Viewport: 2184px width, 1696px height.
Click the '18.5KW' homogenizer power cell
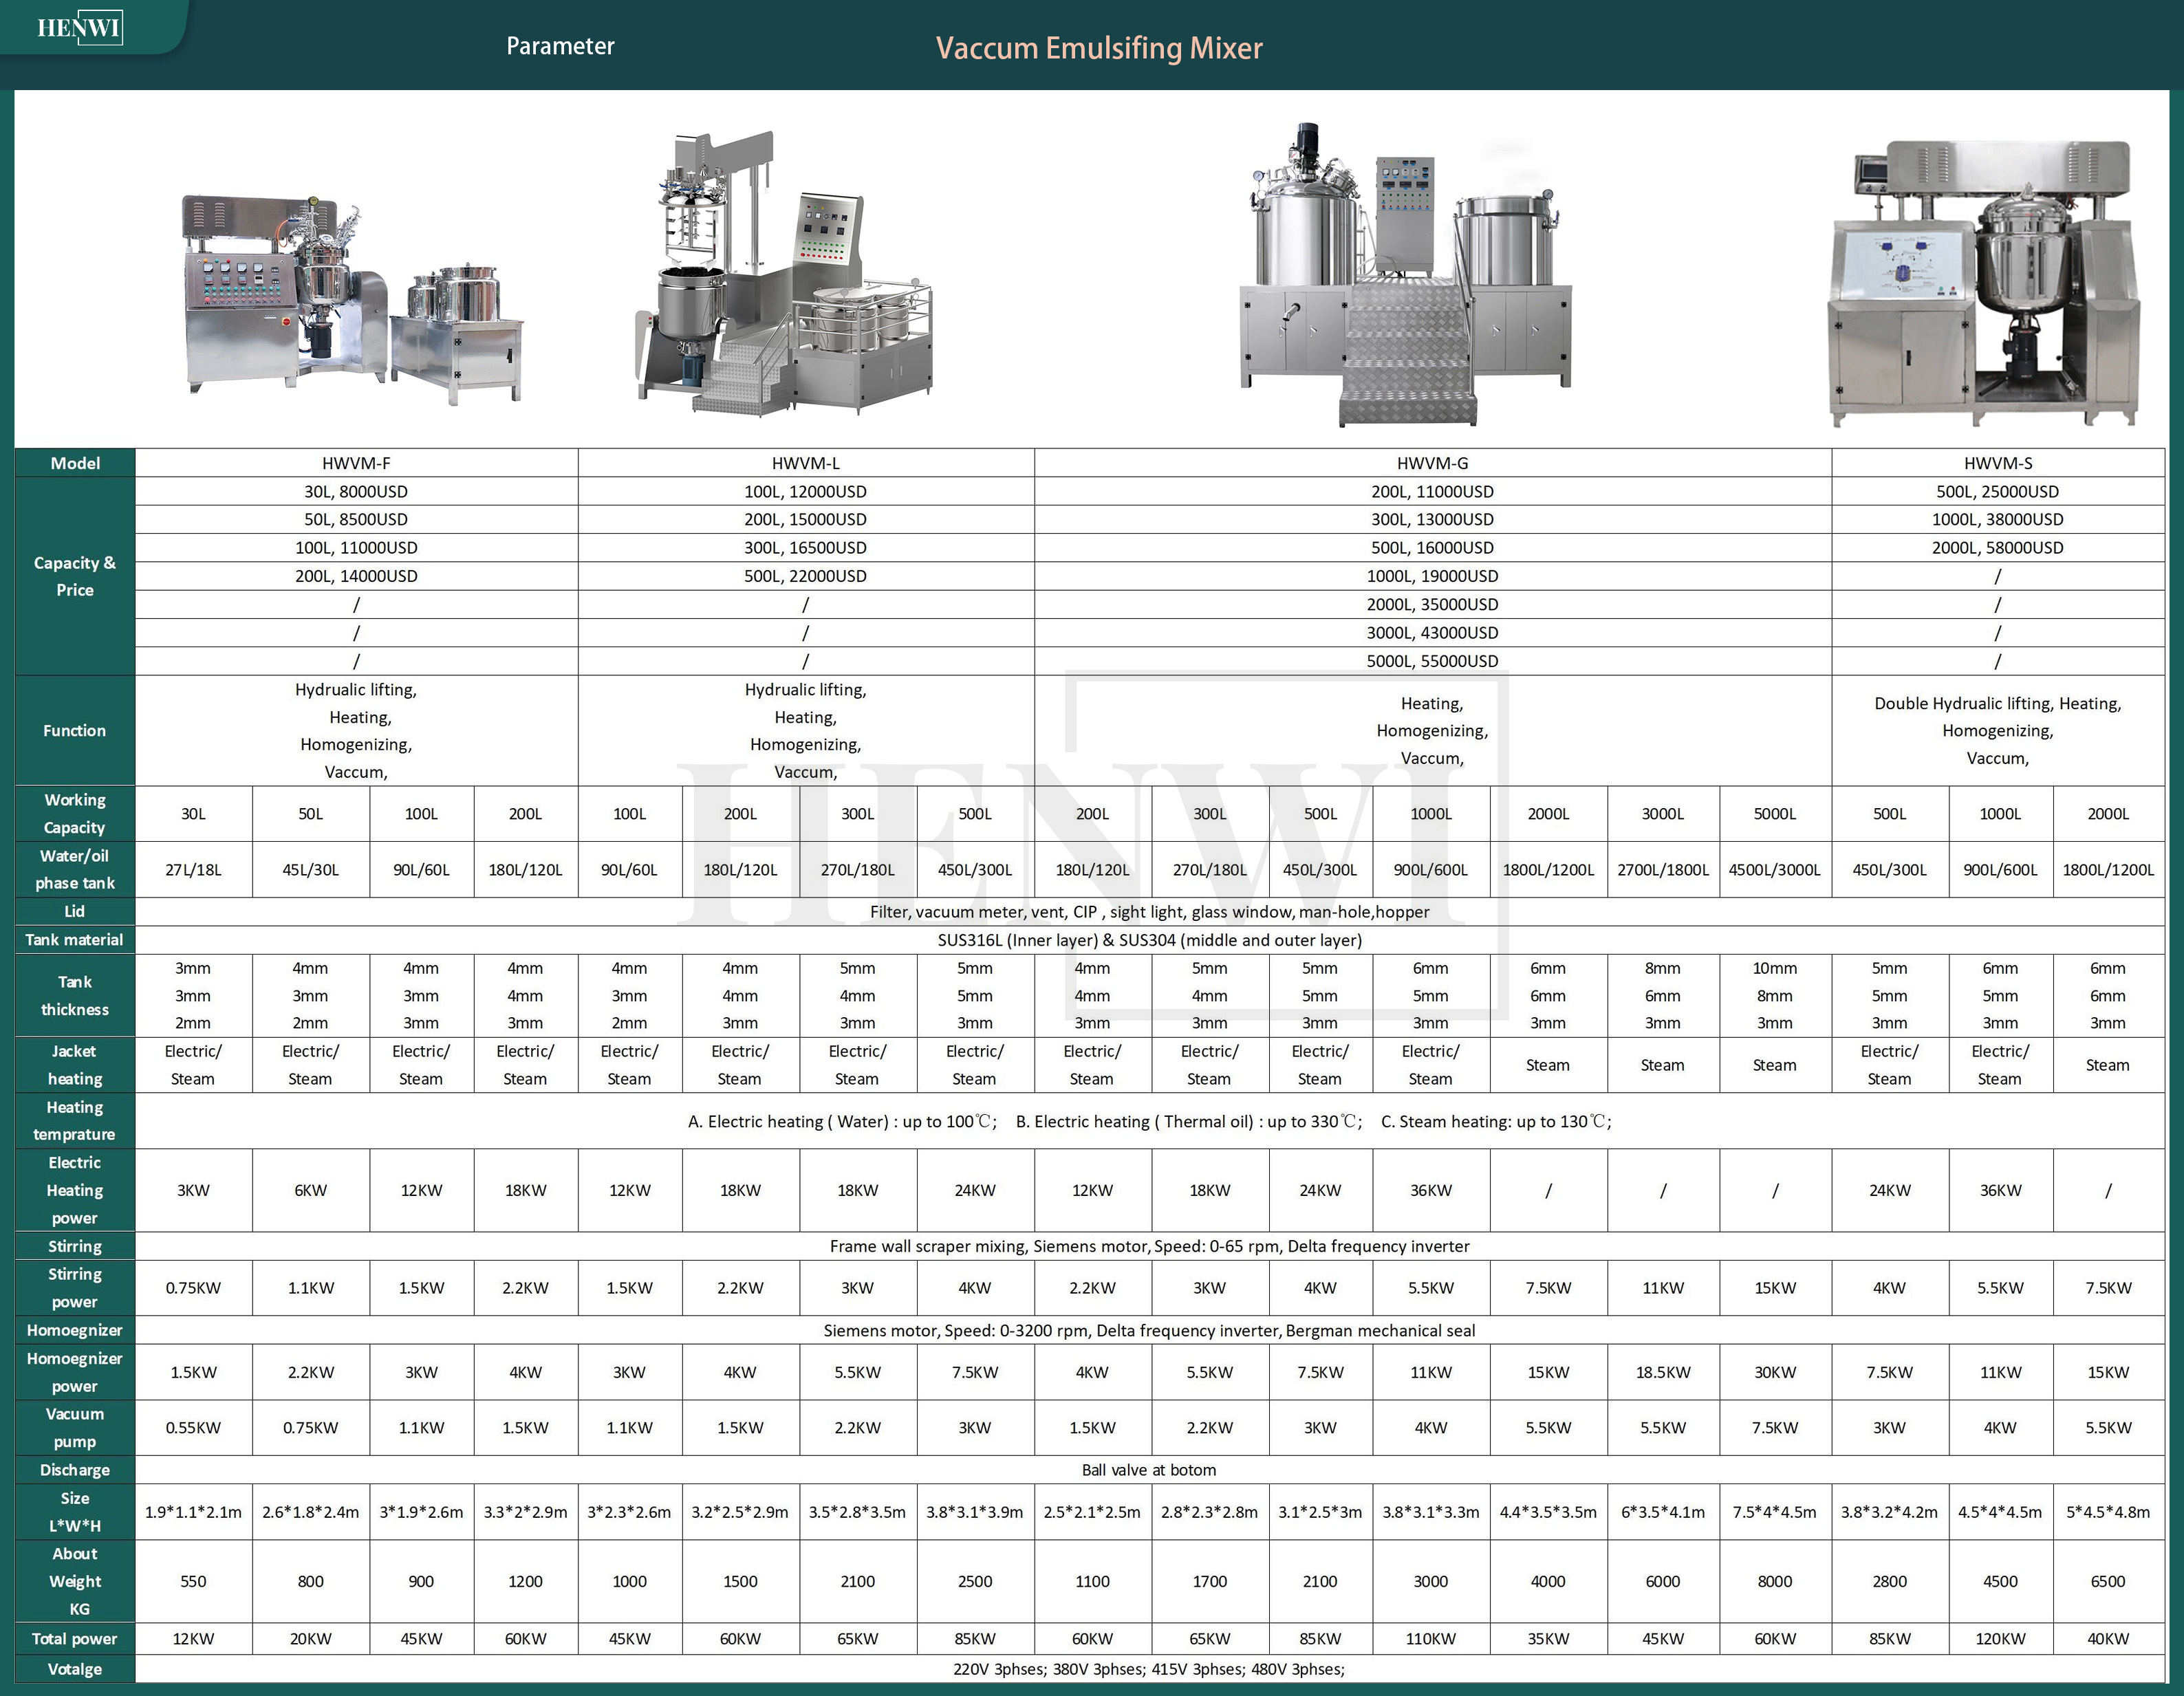click(1663, 1372)
